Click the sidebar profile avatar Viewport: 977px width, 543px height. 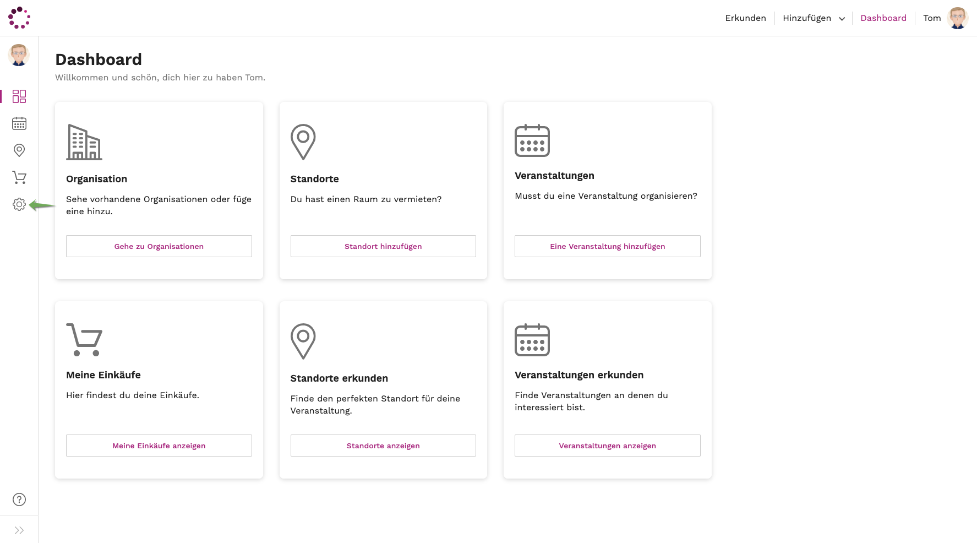(19, 55)
